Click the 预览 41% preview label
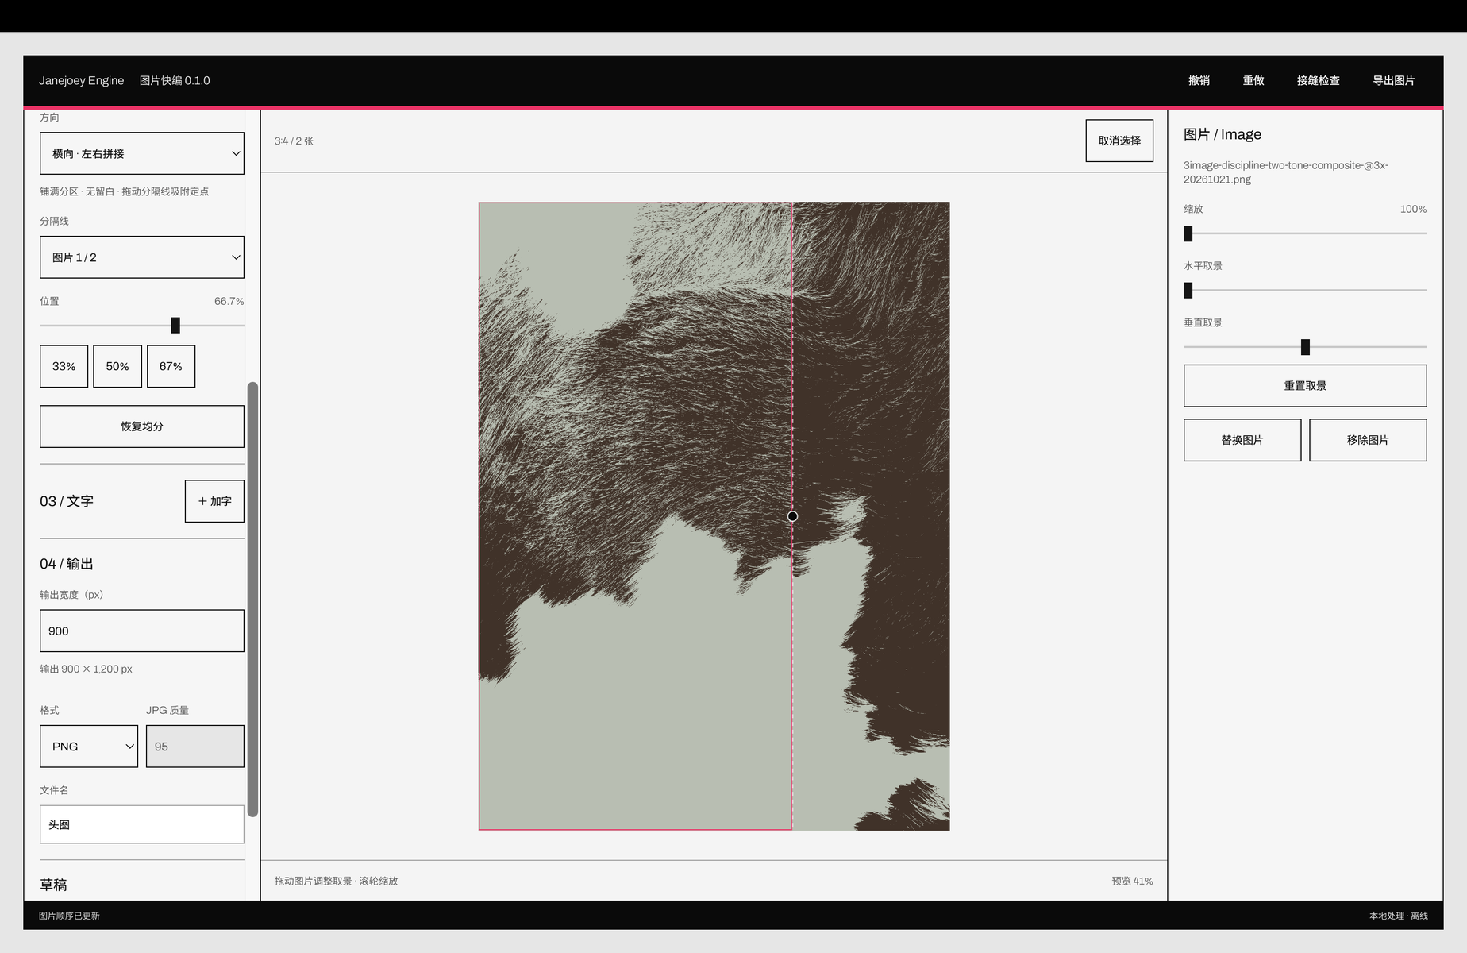1467x953 pixels. pyautogui.click(x=1132, y=881)
